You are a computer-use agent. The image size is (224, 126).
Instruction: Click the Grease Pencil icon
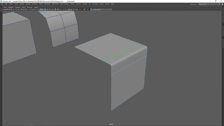19,9
